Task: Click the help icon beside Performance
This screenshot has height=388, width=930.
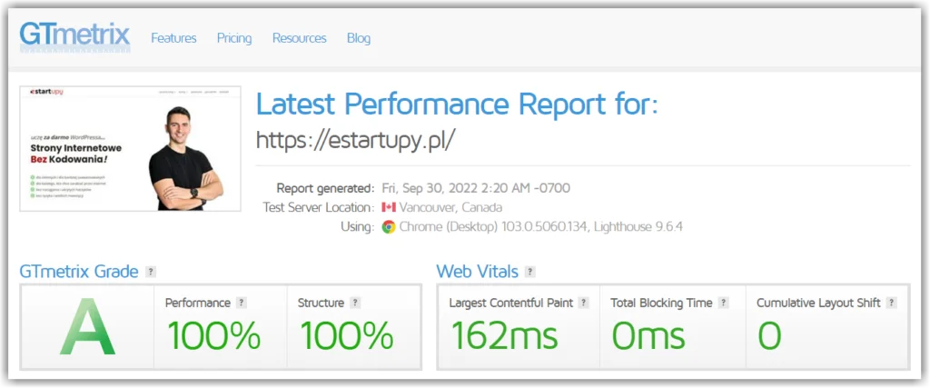Action: pos(241,303)
